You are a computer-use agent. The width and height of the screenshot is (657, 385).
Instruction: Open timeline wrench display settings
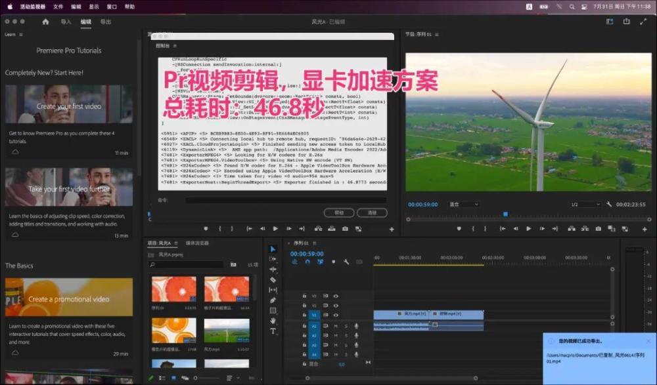coord(346,262)
